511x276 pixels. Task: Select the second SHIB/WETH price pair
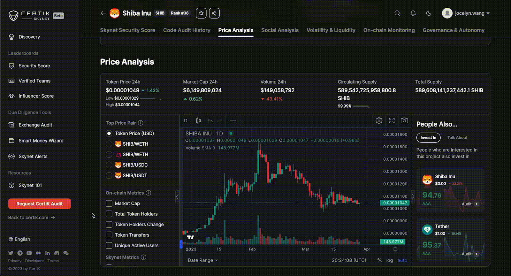coord(109,154)
